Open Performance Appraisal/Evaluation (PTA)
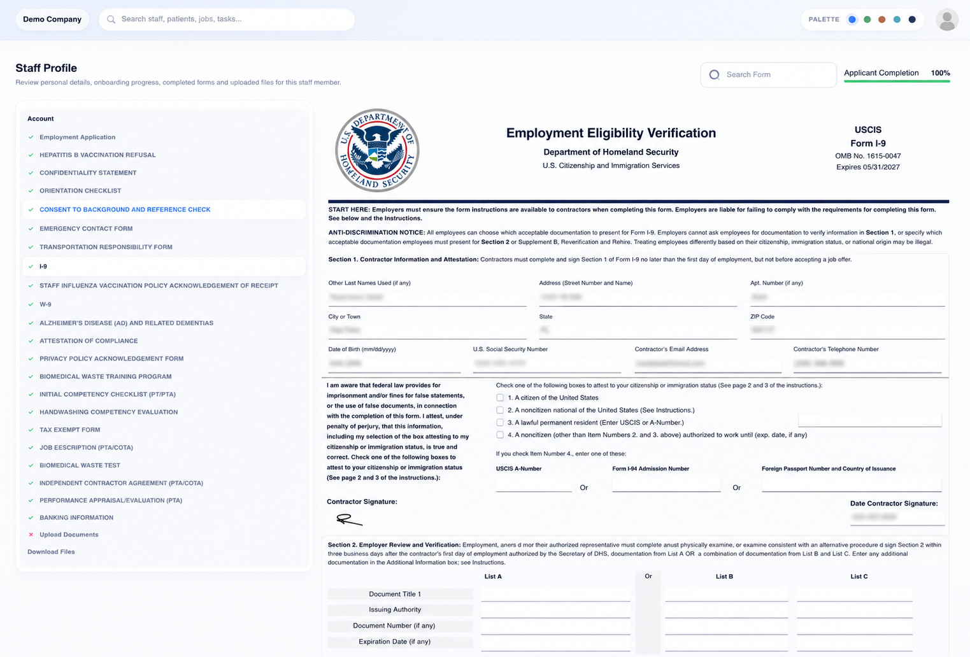The height and width of the screenshot is (657, 970). [x=111, y=500]
